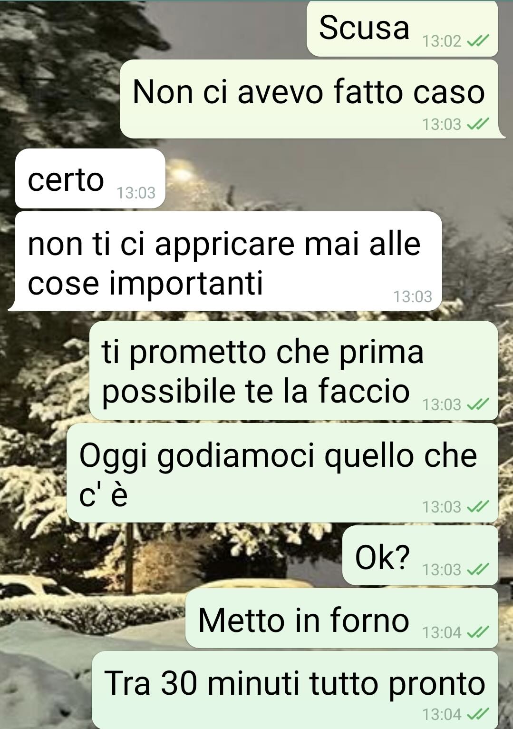Select 'Oggi godiamoci quello che c'è' bubble
The image size is (513, 729).
click(282, 473)
